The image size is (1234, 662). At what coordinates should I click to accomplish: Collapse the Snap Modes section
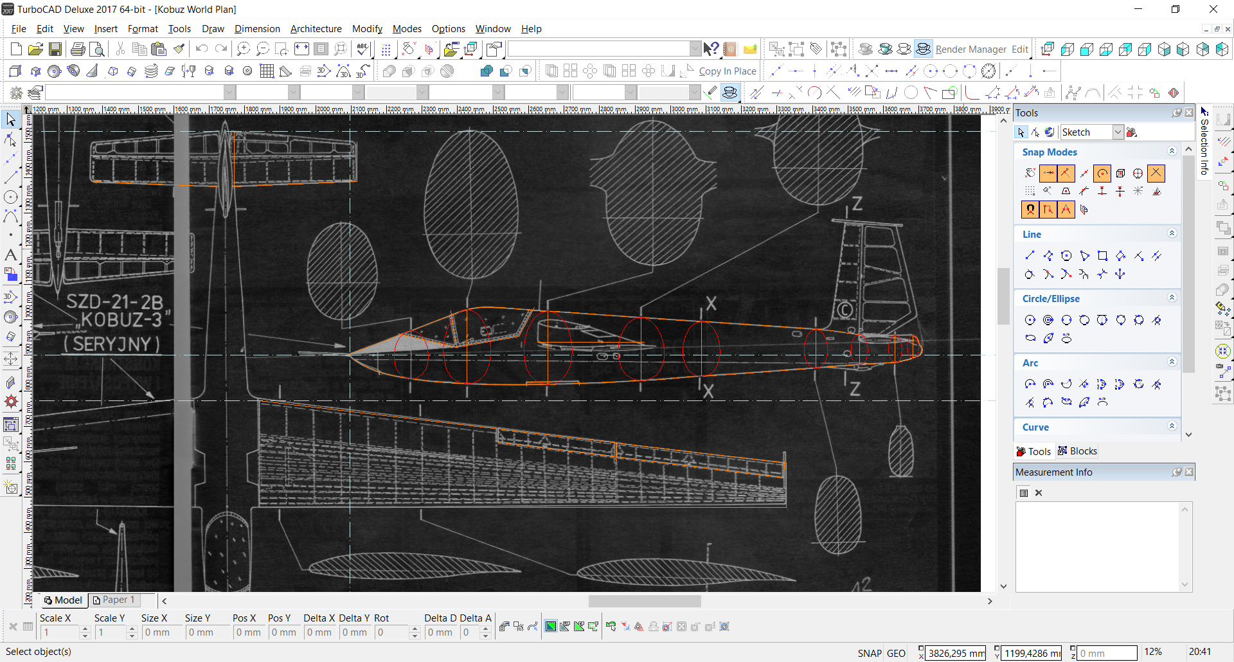click(x=1172, y=151)
